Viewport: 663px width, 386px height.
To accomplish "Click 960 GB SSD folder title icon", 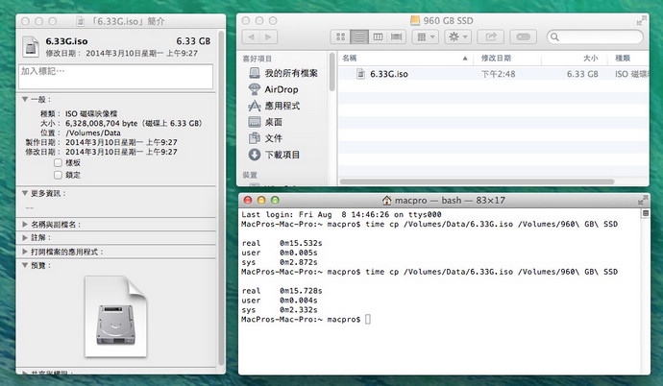I will [415, 20].
